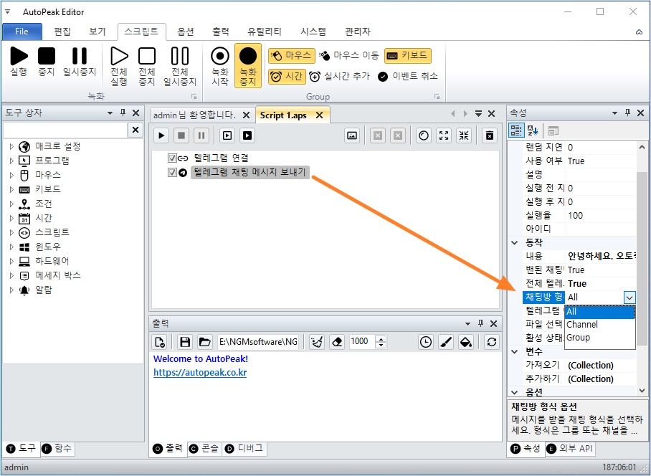651x476 pixels.
Task: Select 메세지 박스 in the toolbox tree
Action: click(x=58, y=275)
